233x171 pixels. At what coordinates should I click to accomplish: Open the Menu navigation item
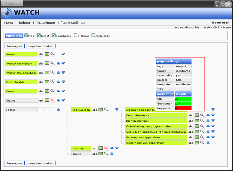point(8,23)
